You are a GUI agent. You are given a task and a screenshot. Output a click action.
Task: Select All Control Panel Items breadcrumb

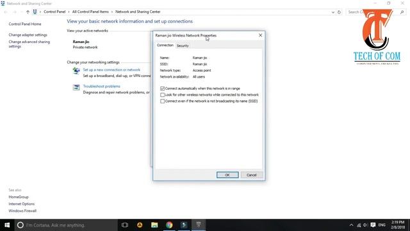[90, 12]
